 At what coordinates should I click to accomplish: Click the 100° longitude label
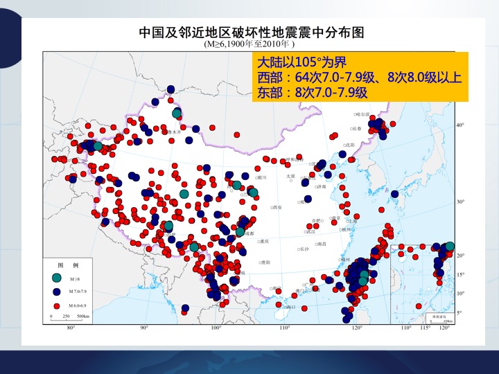pyautogui.click(x=216, y=328)
